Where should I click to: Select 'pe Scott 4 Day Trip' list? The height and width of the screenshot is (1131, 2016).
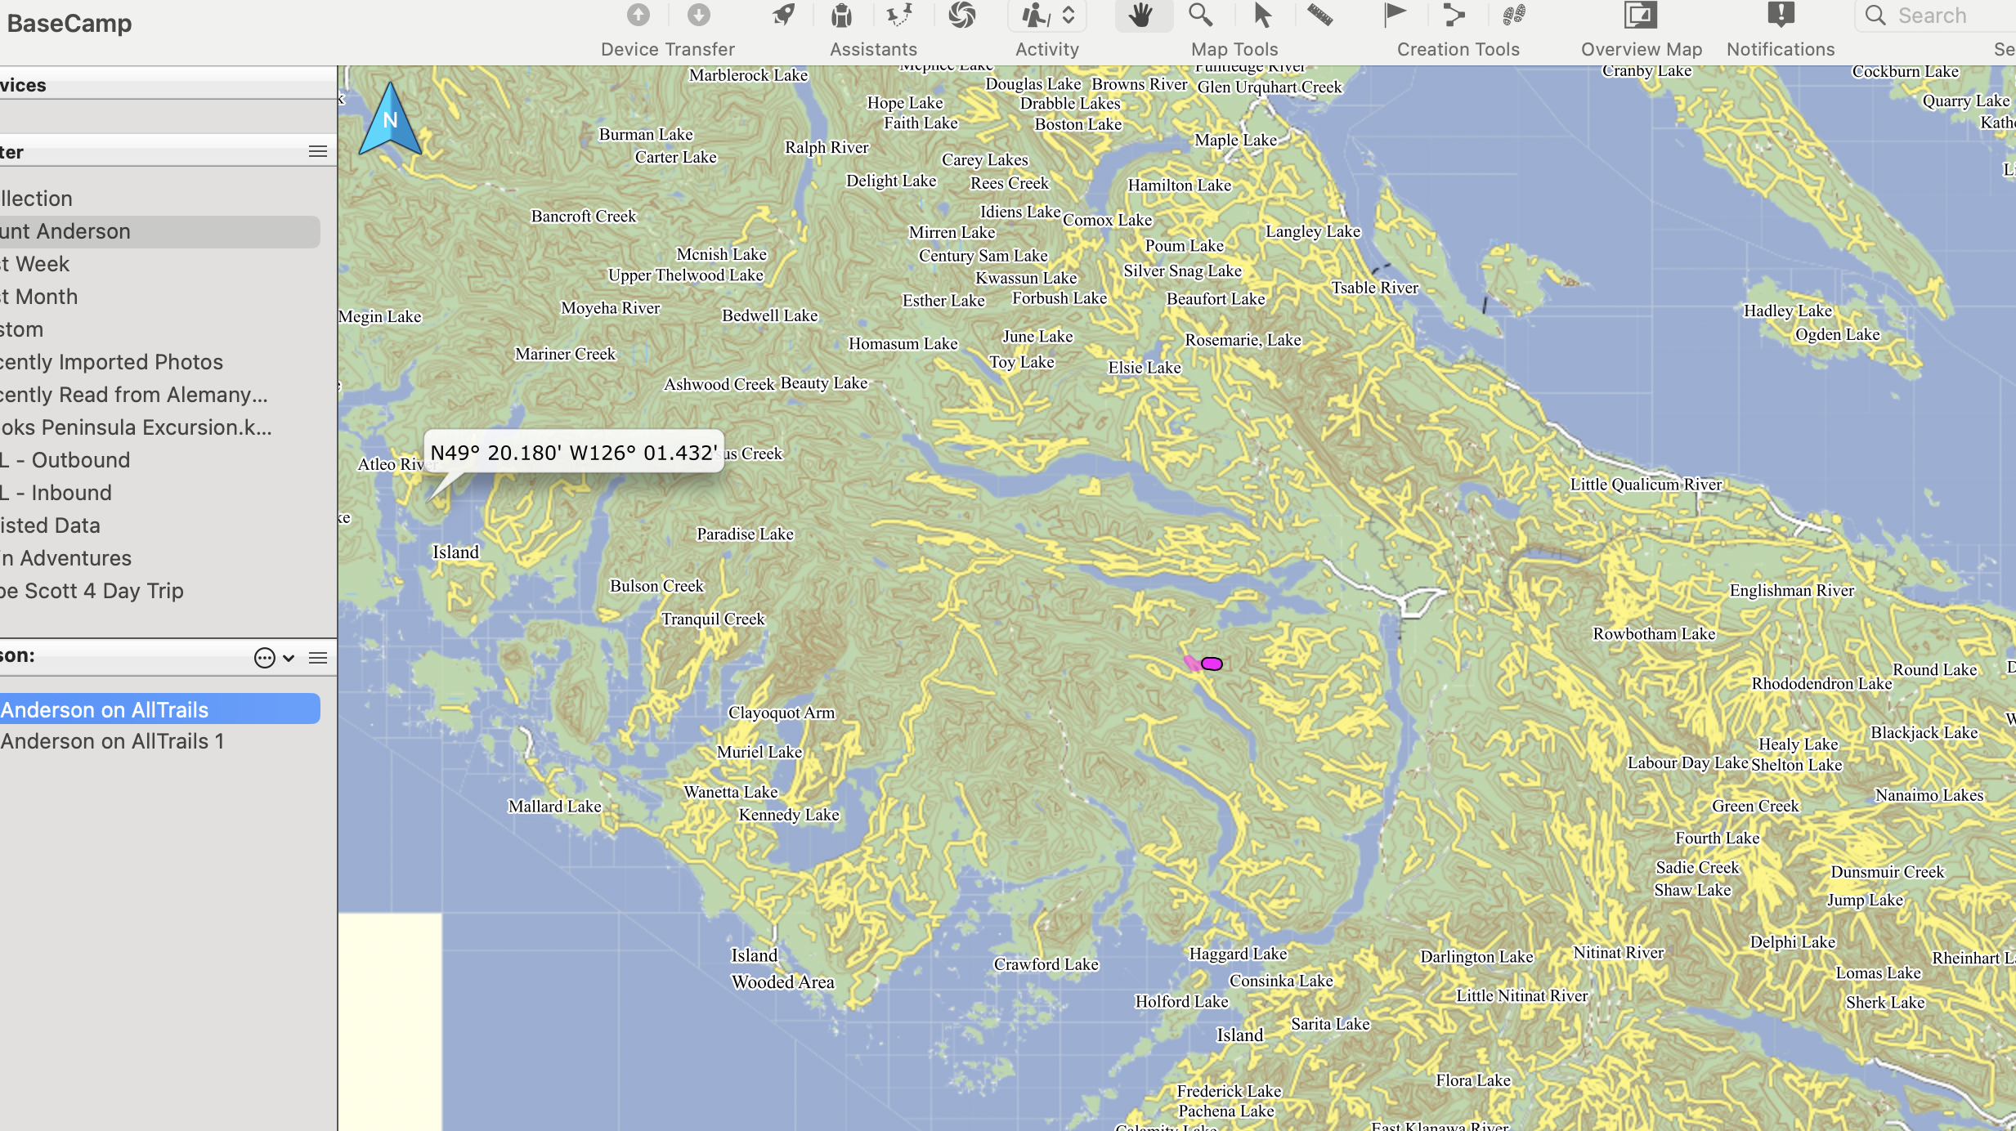160,591
